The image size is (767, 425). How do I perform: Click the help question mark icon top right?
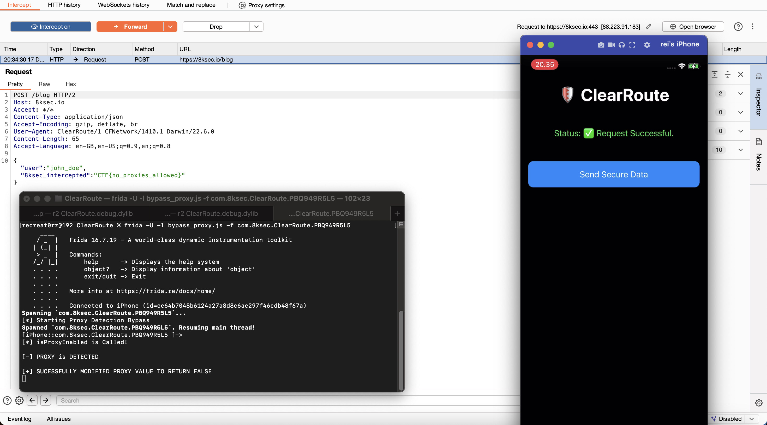tap(738, 27)
